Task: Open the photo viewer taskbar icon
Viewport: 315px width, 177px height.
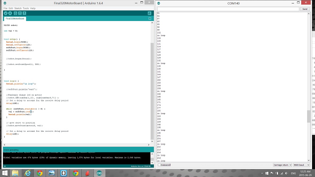Action: click(x=52, y=173)
